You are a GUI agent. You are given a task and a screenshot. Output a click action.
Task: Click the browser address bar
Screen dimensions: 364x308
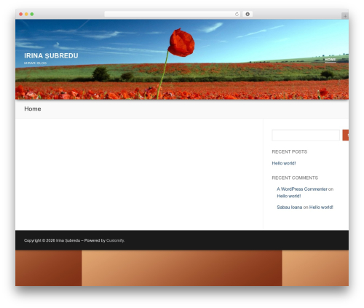point(173,15)
